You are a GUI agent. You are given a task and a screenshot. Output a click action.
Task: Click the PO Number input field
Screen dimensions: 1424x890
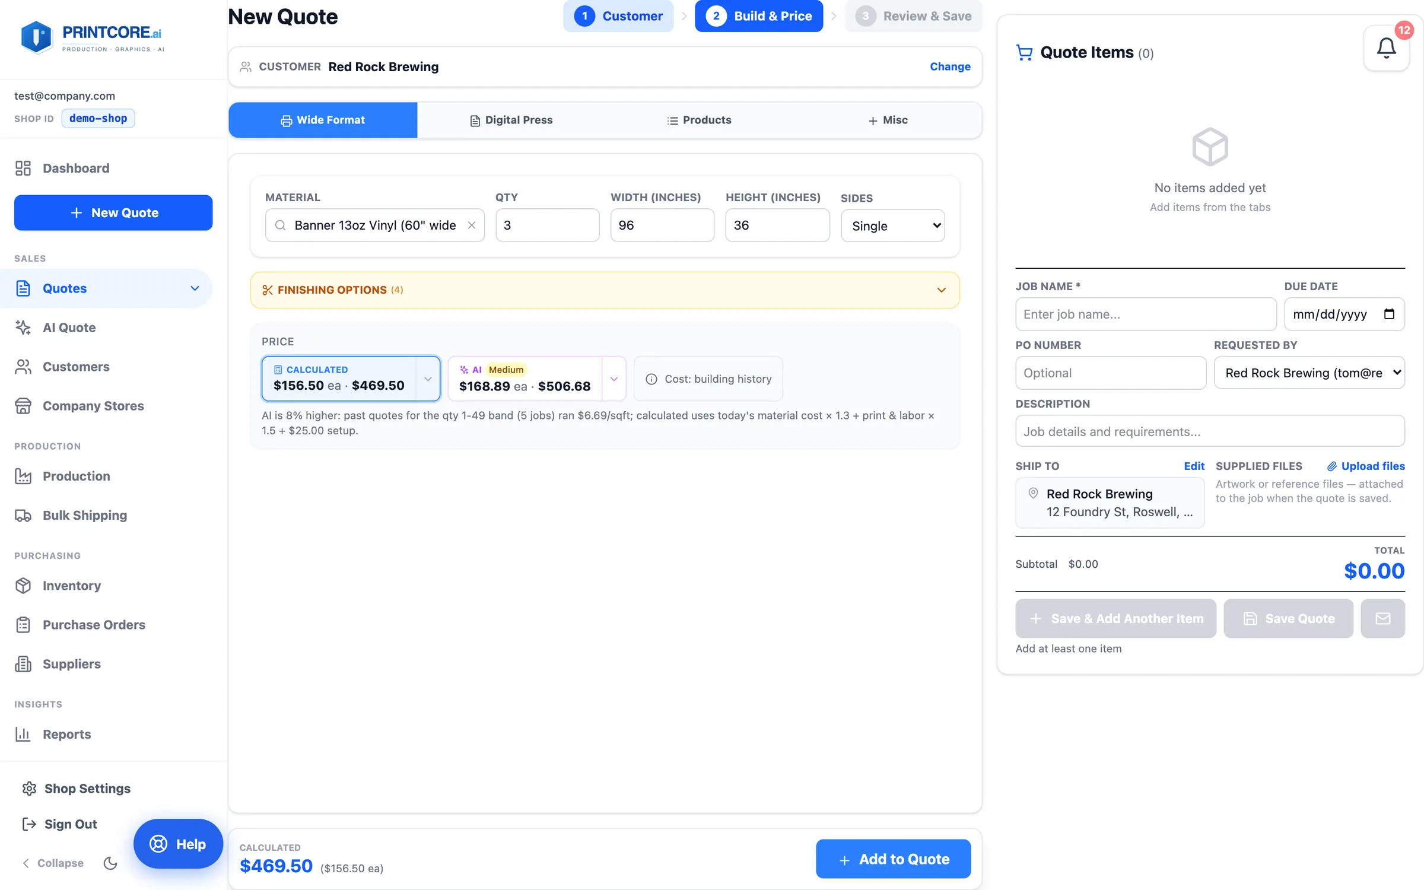[1111, 373]
